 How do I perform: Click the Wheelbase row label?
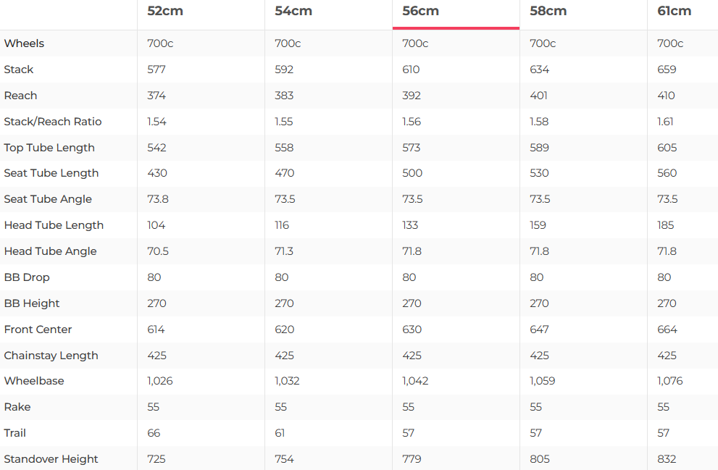pos(34,381)
